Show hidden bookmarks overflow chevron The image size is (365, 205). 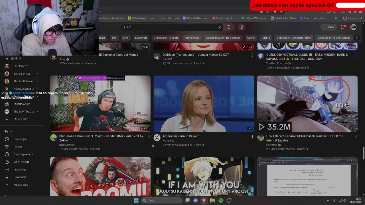(x=336, y=18)
